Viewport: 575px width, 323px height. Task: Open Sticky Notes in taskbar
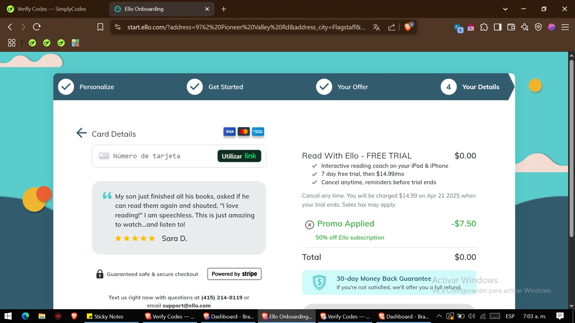(x=112, y=316)
